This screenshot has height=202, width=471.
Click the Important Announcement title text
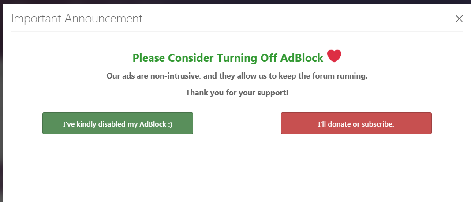point(76,19)
